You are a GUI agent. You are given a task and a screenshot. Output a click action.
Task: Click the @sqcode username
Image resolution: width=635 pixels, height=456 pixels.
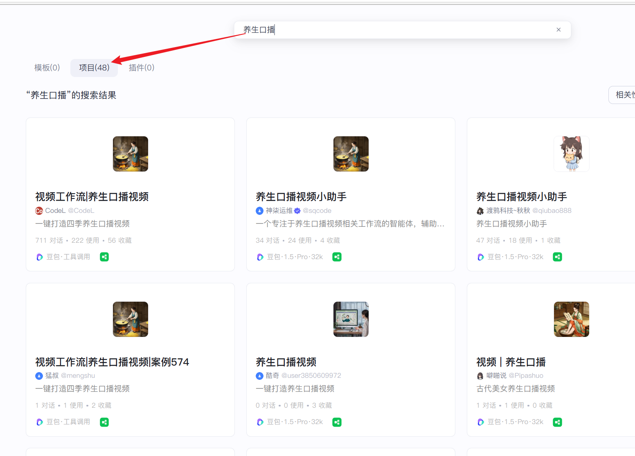pyautogui.click(x=317, y=211)
